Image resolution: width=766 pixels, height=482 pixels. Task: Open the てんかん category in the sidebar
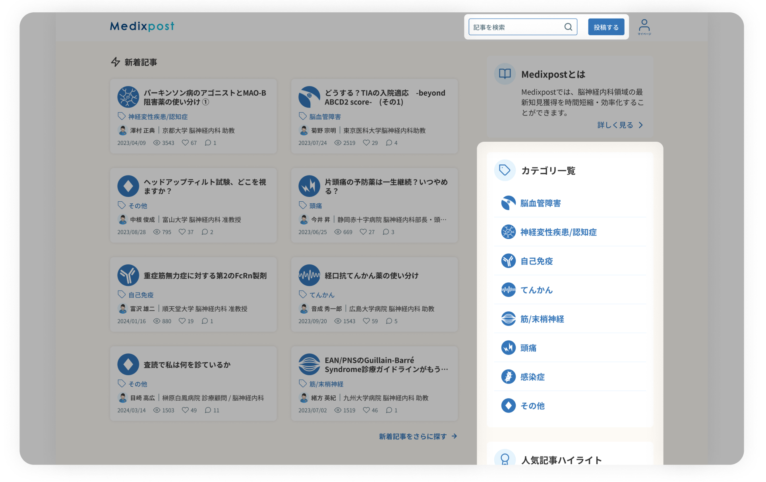(x=536, y=290)
